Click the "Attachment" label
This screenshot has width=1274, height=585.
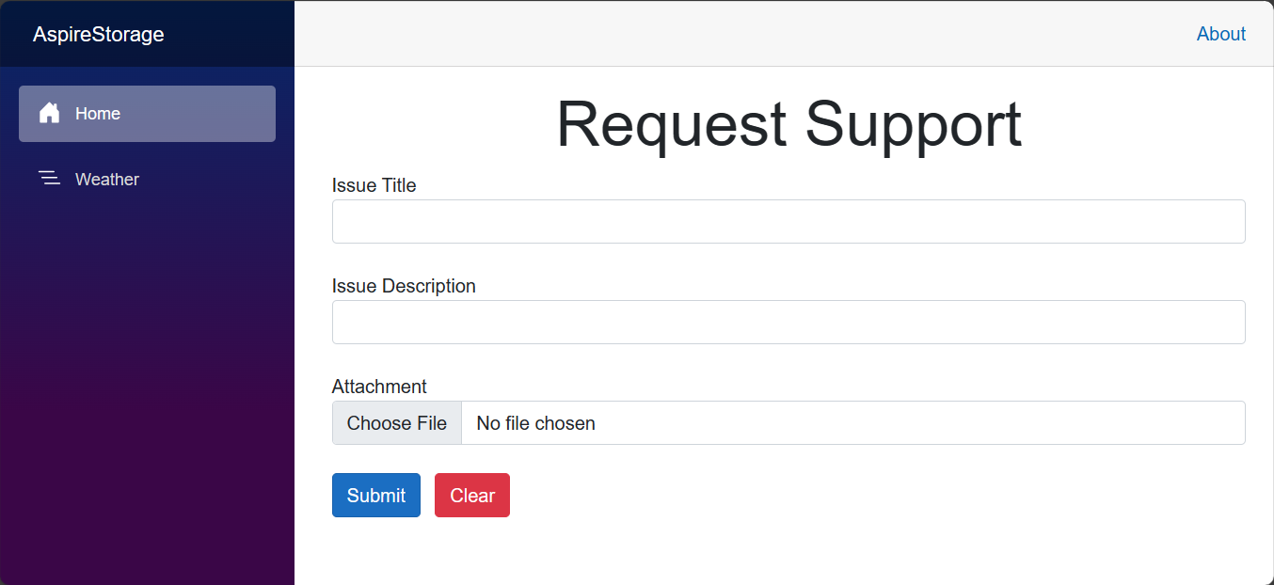tap(379, 387)
